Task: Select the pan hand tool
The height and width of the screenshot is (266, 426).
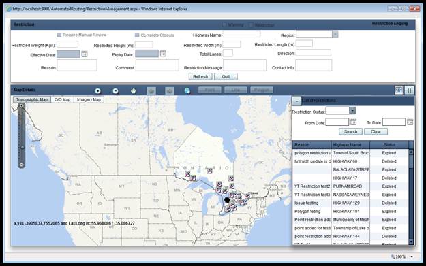Action: click(x=133, y=91)
